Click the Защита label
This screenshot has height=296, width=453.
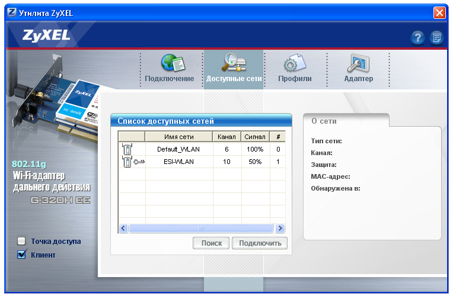point(324,165)
